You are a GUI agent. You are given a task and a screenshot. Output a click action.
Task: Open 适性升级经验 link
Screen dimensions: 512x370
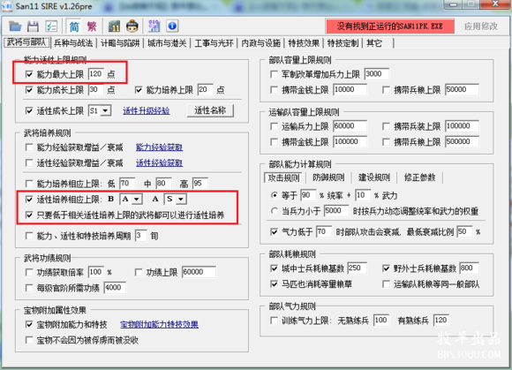[146, 110]
